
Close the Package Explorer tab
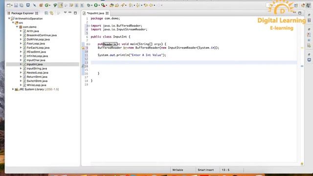tap(37, 13)
